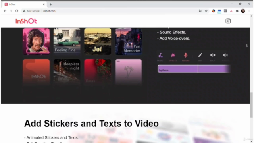Click the Animated Stickers and Texts line
The image size is (254, 143).
[x=51, y=138]
